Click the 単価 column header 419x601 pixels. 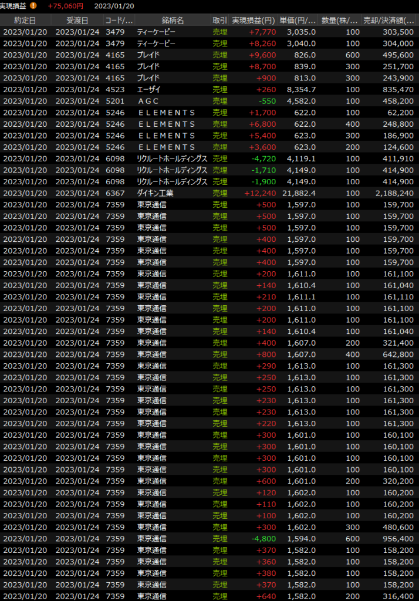pos(298,20)
